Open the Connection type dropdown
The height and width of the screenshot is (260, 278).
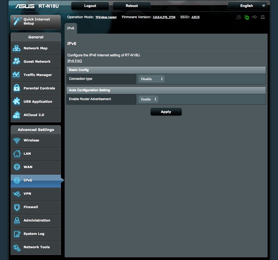click(152, 79)
